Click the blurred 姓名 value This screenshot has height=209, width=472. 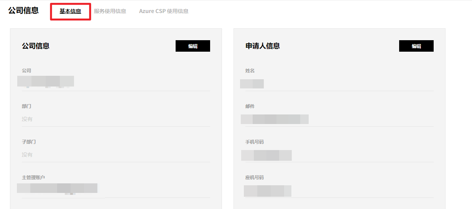252,84
